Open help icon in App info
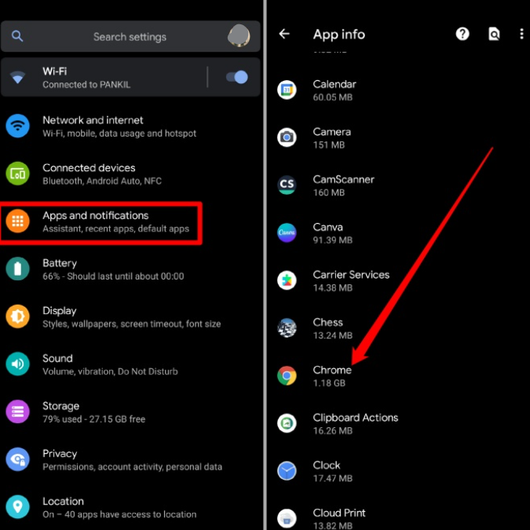Viewport: 530px width, 530px height. pyautogui.click(x=462, y=34)
